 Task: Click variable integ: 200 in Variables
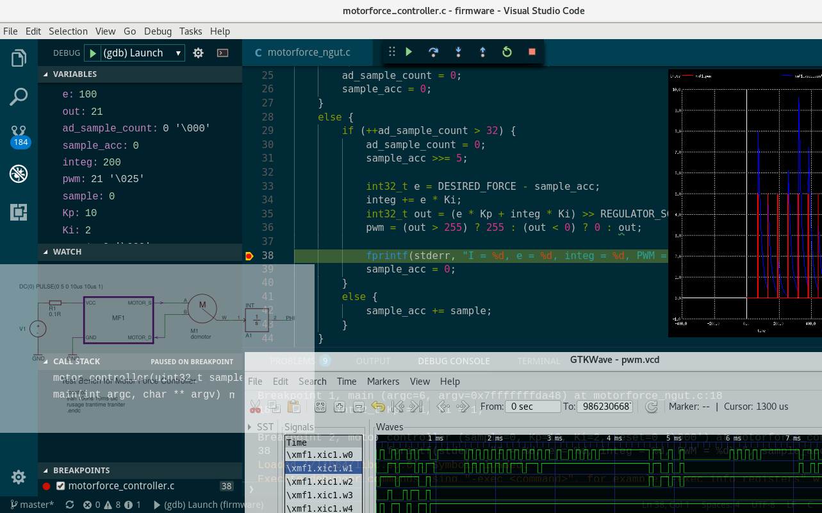(92, 163)
